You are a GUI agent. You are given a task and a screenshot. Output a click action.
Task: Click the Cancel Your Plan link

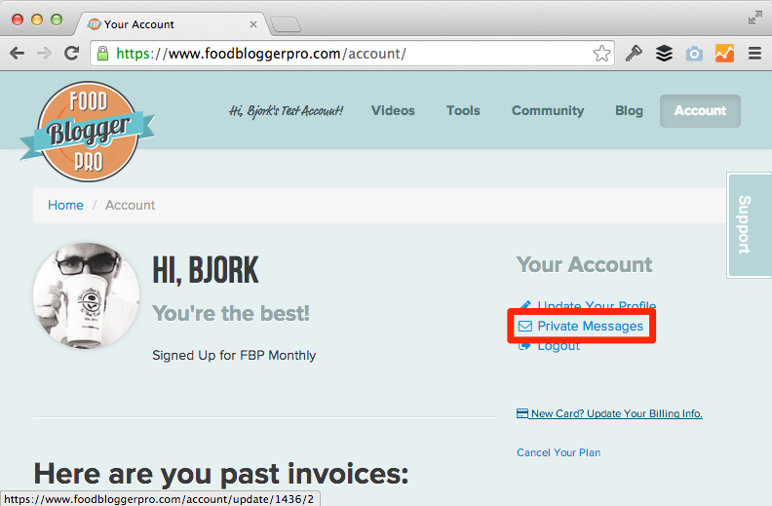point(559,452)
